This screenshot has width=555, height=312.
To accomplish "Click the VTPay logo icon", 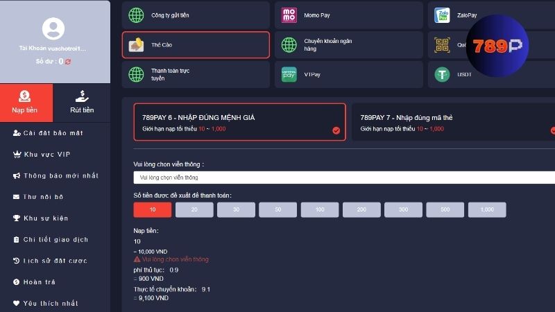I will click(289, 75).
